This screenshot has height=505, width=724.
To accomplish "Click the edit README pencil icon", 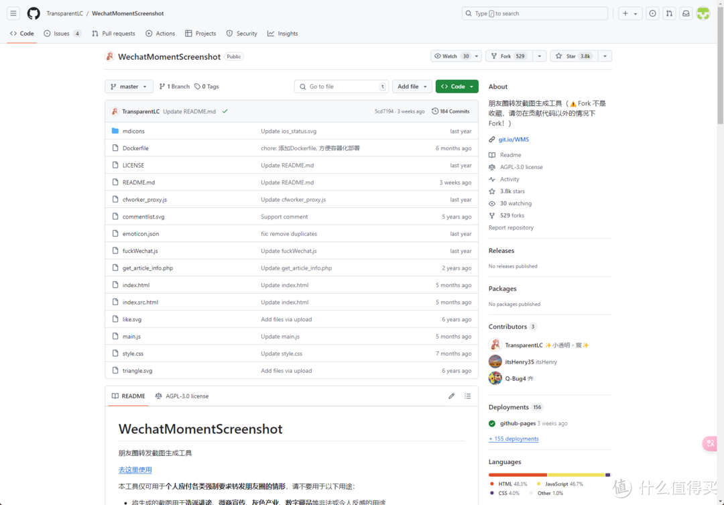I will click(x=452, y=396).
